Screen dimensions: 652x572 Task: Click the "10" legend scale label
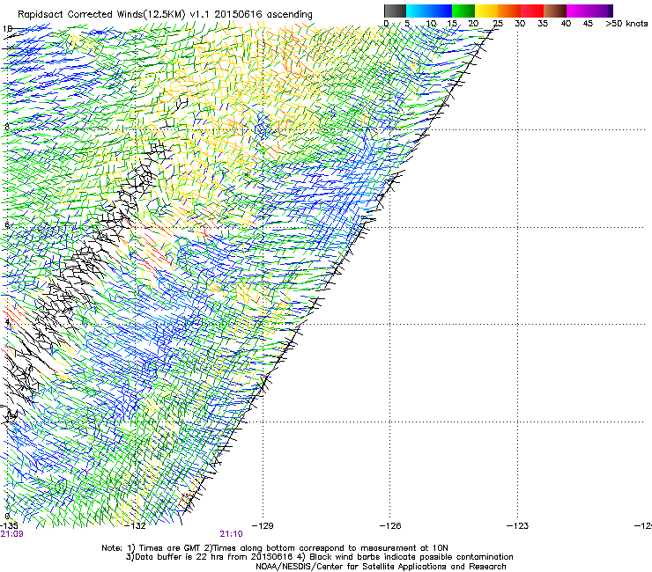(431, 24)
